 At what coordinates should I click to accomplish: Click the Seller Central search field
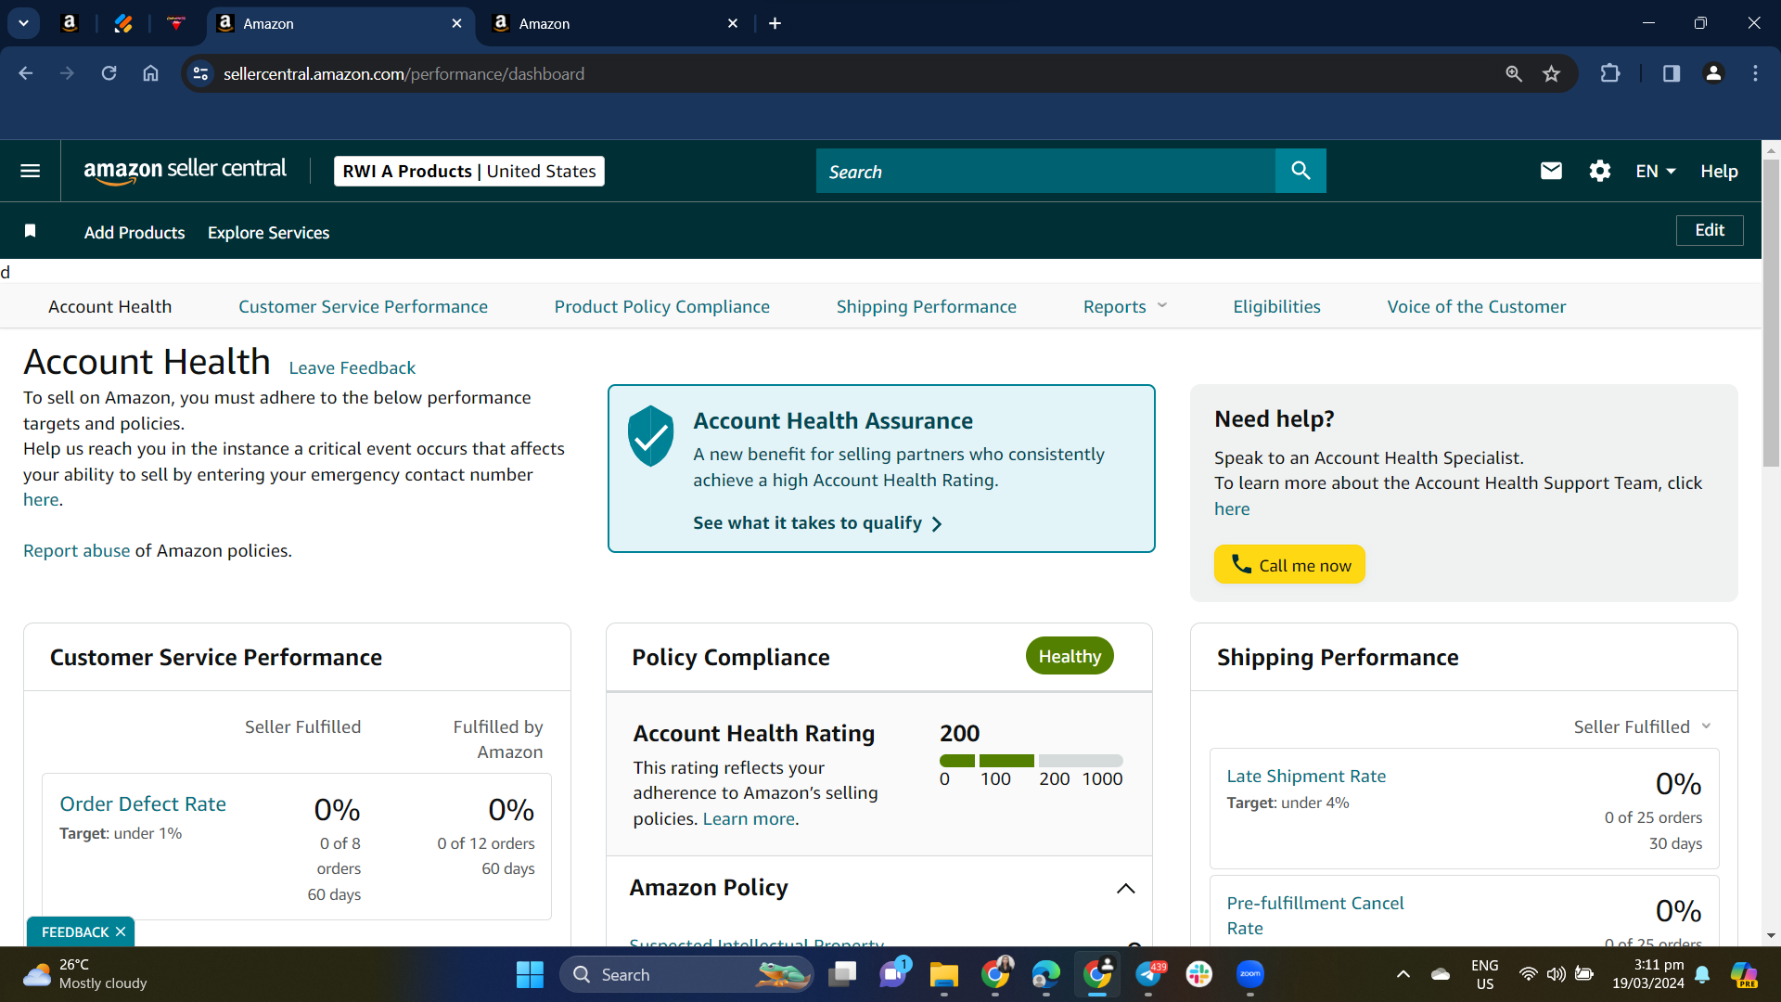[x=1045, y=171]
